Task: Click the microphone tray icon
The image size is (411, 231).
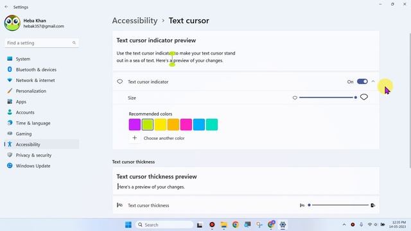Action: 361,225
